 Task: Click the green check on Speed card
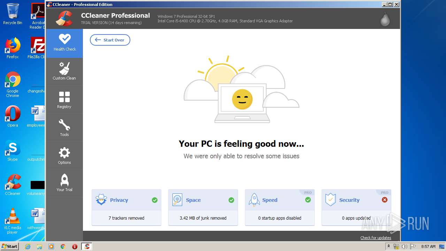coord(308,200)
